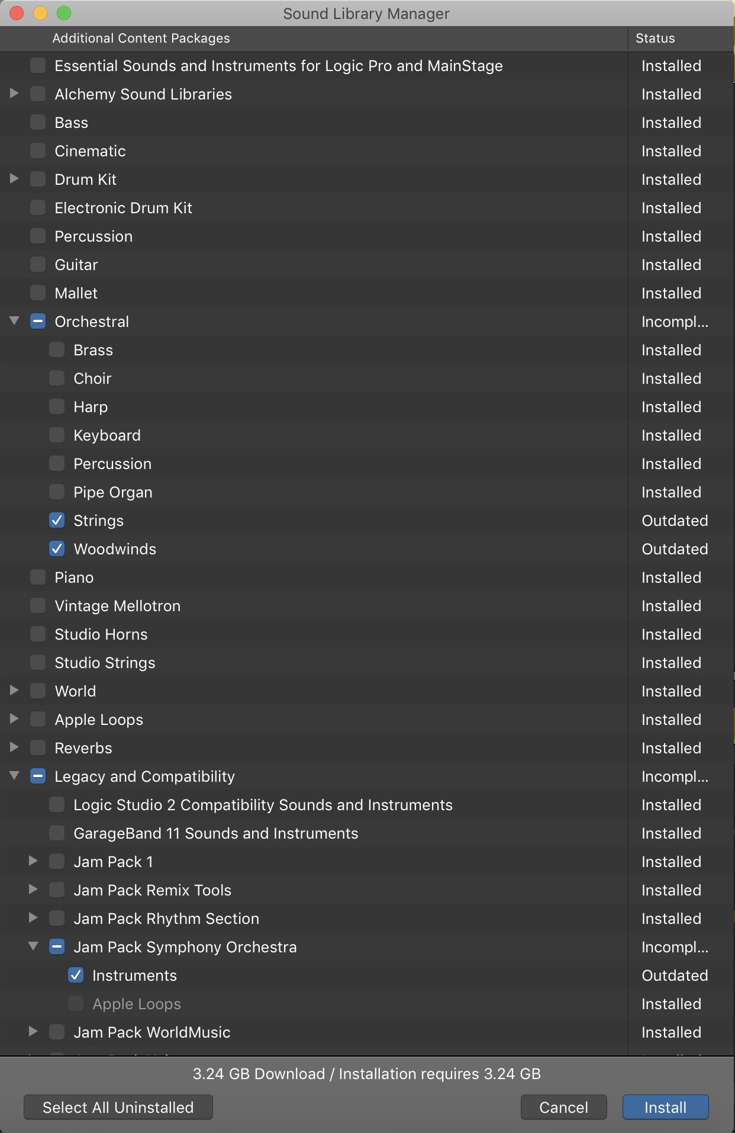Viewport: 735px width, 1133px height.
Task: Collapse the Jam Pack Symphony Orchestra group
Action: click(x=33, y=946)
